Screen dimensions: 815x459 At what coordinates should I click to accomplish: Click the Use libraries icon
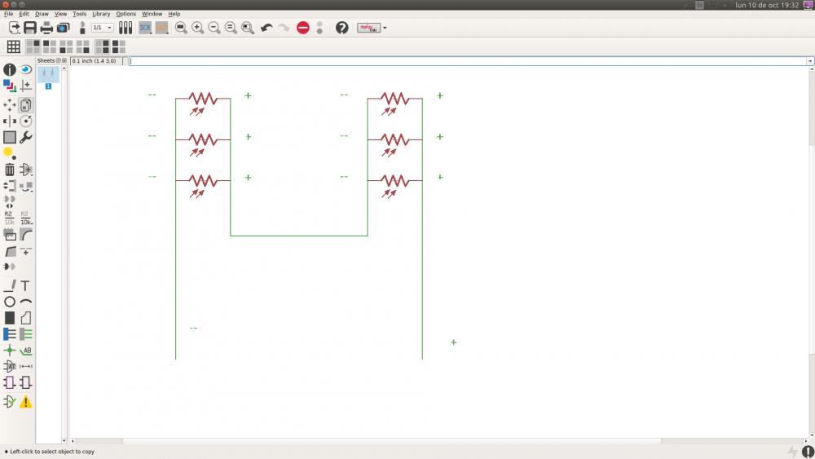click(126, 28)
